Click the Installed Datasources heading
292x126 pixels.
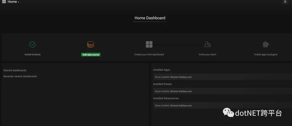pos(166,98)
